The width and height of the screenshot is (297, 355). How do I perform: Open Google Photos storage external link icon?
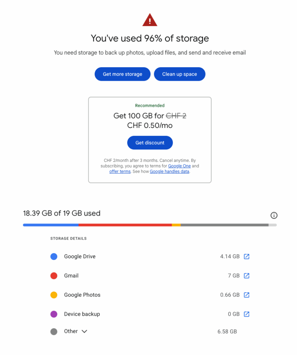click(246, 295)
